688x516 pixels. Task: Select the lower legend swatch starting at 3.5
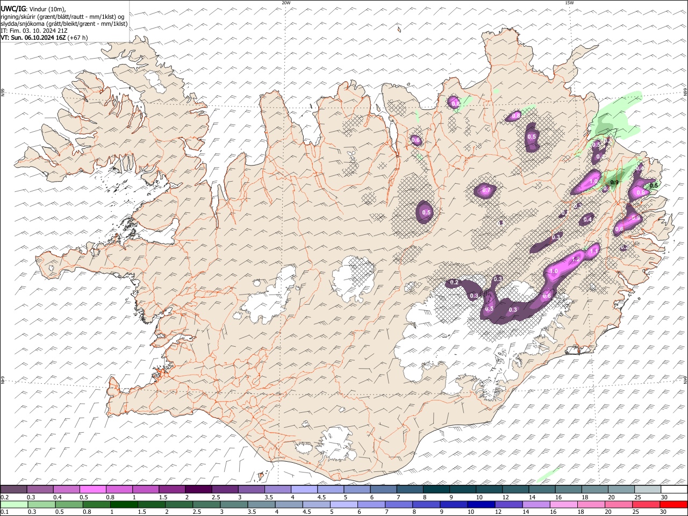click(x=261, y=505)
